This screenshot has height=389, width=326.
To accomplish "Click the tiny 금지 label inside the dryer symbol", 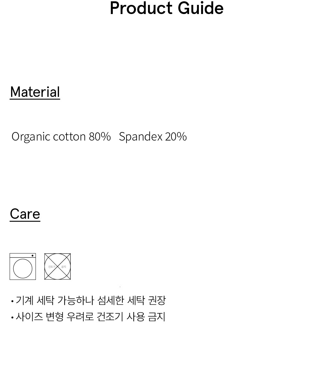I will (x=64, y=267).
